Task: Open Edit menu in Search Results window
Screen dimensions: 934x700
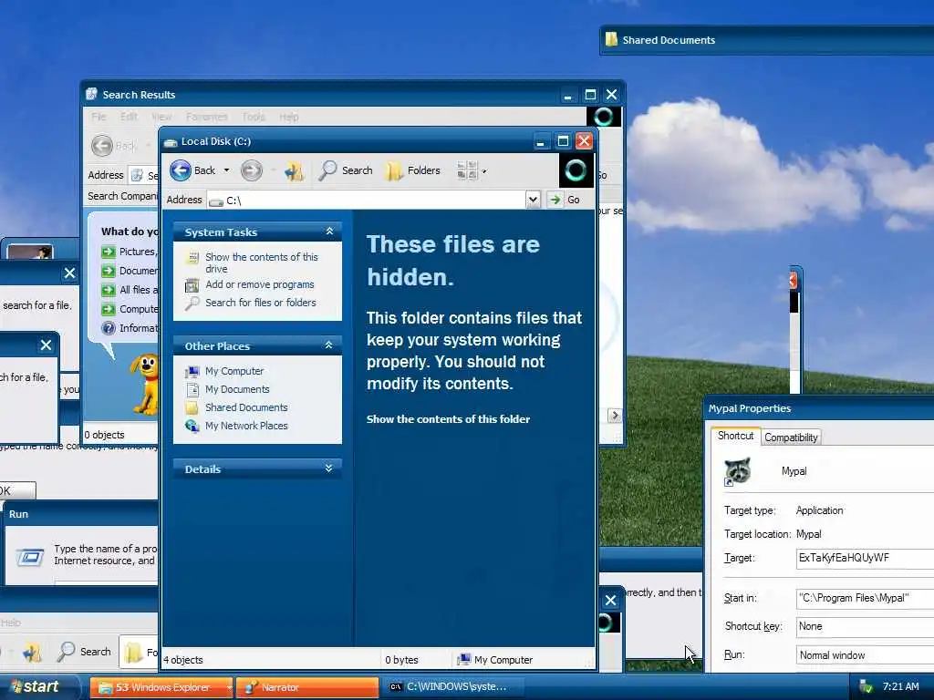Action: (129, 117)
